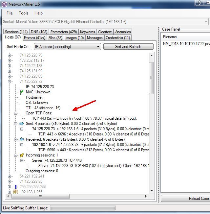This screenshot has width=210, height=214.
Task: Click the blue icon beside 255.255.255.255
Action: (15, 187)
